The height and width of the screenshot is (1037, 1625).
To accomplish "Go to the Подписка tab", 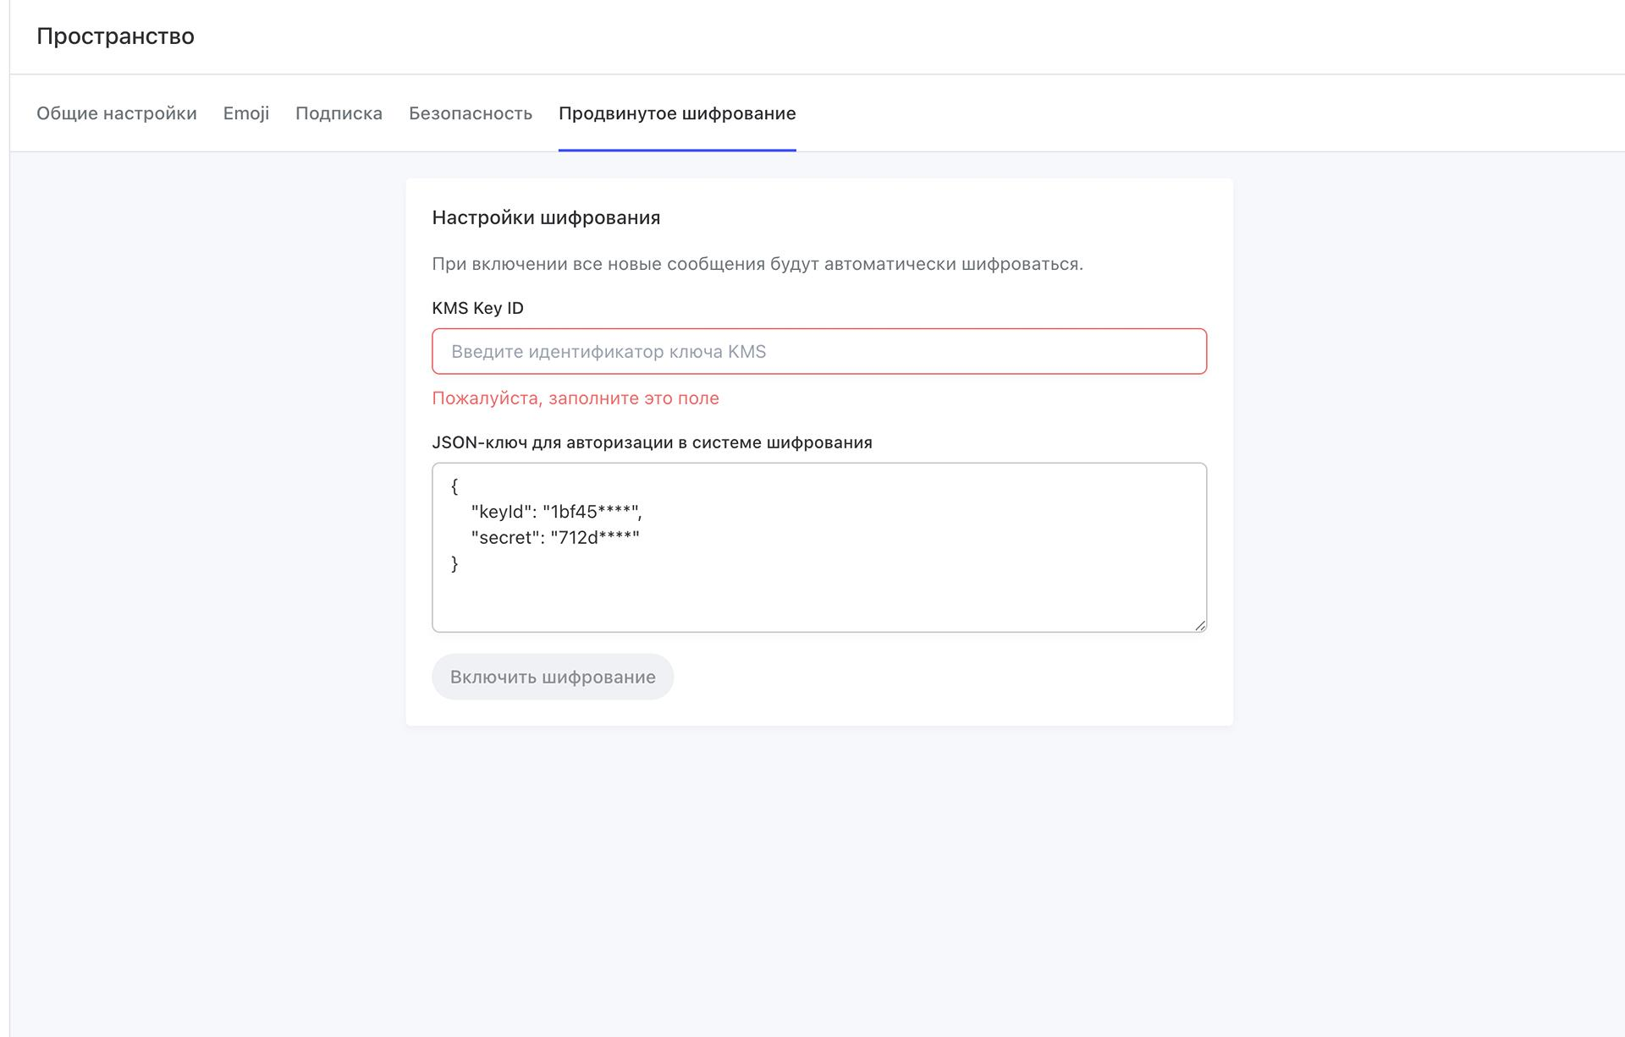I will (x=339, y=113).
